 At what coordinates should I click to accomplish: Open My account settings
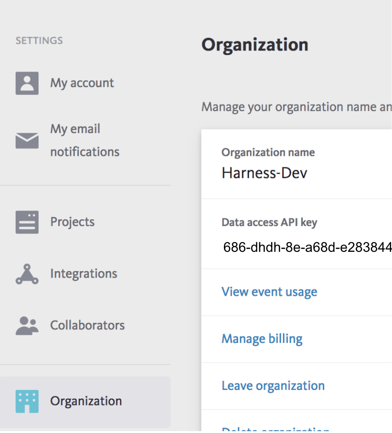click(x=82, y=83)
